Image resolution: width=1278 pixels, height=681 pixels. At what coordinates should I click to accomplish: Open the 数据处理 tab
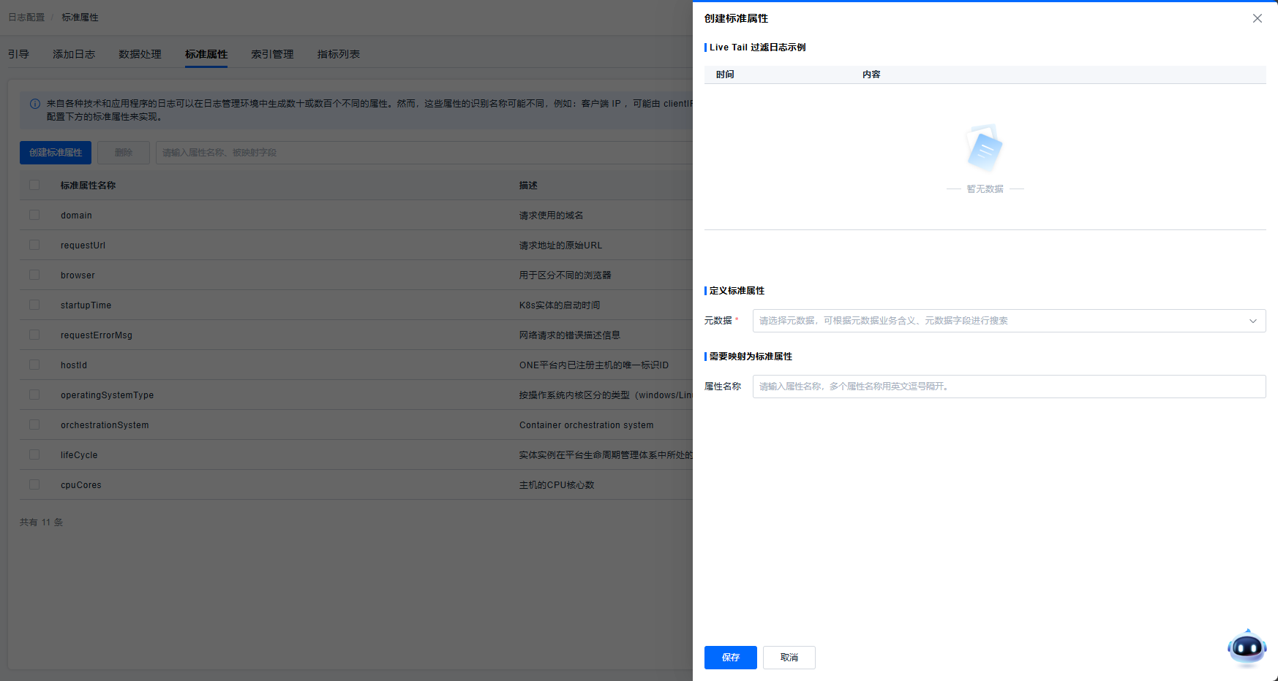tap(140, 54)
